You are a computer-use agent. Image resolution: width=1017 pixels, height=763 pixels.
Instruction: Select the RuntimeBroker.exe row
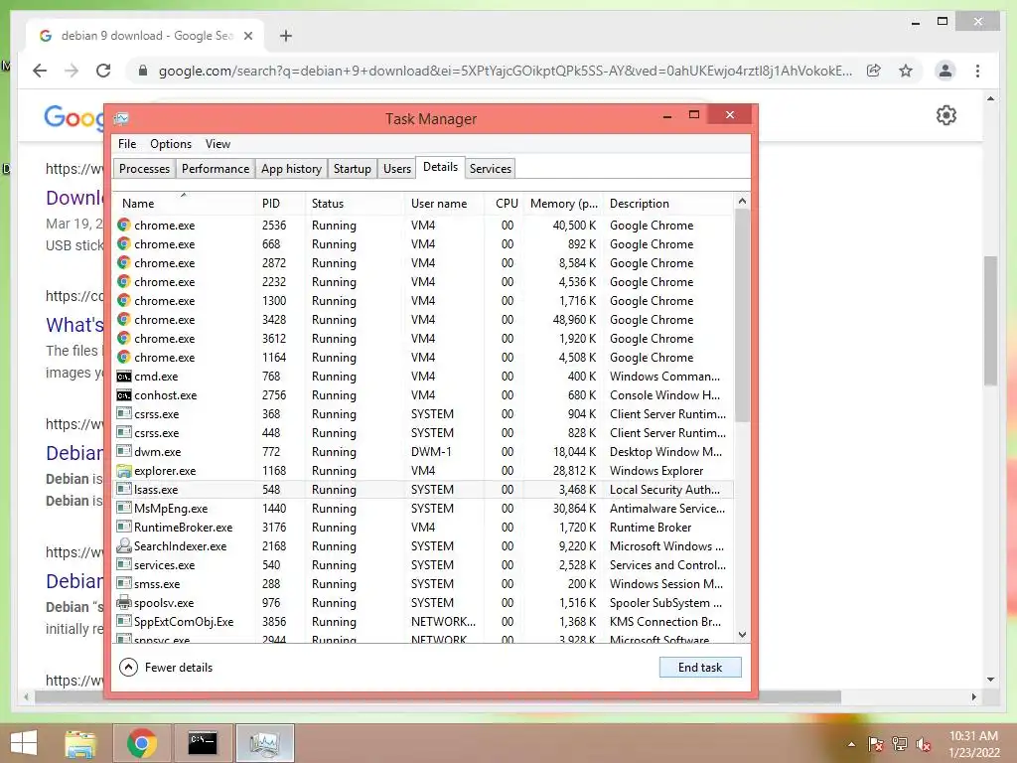point(424,527)
